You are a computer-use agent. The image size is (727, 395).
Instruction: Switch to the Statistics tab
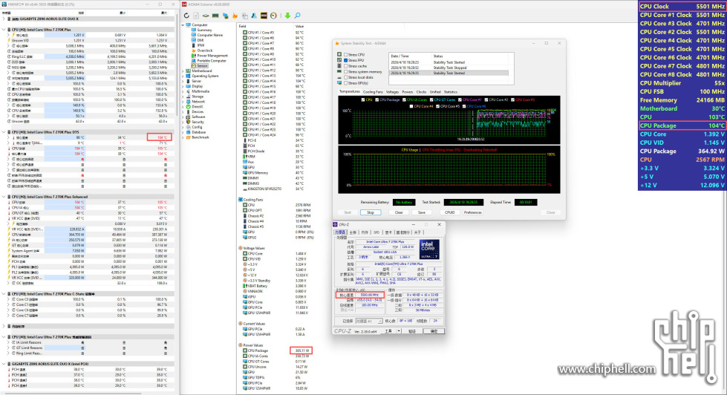tap(451, 92)
